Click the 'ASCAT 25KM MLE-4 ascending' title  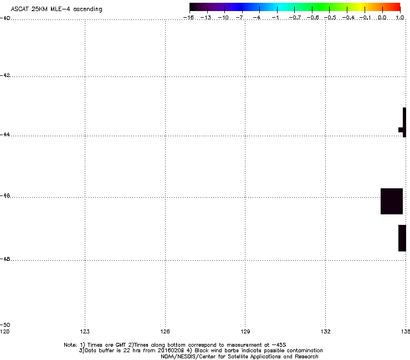(57, 9)
